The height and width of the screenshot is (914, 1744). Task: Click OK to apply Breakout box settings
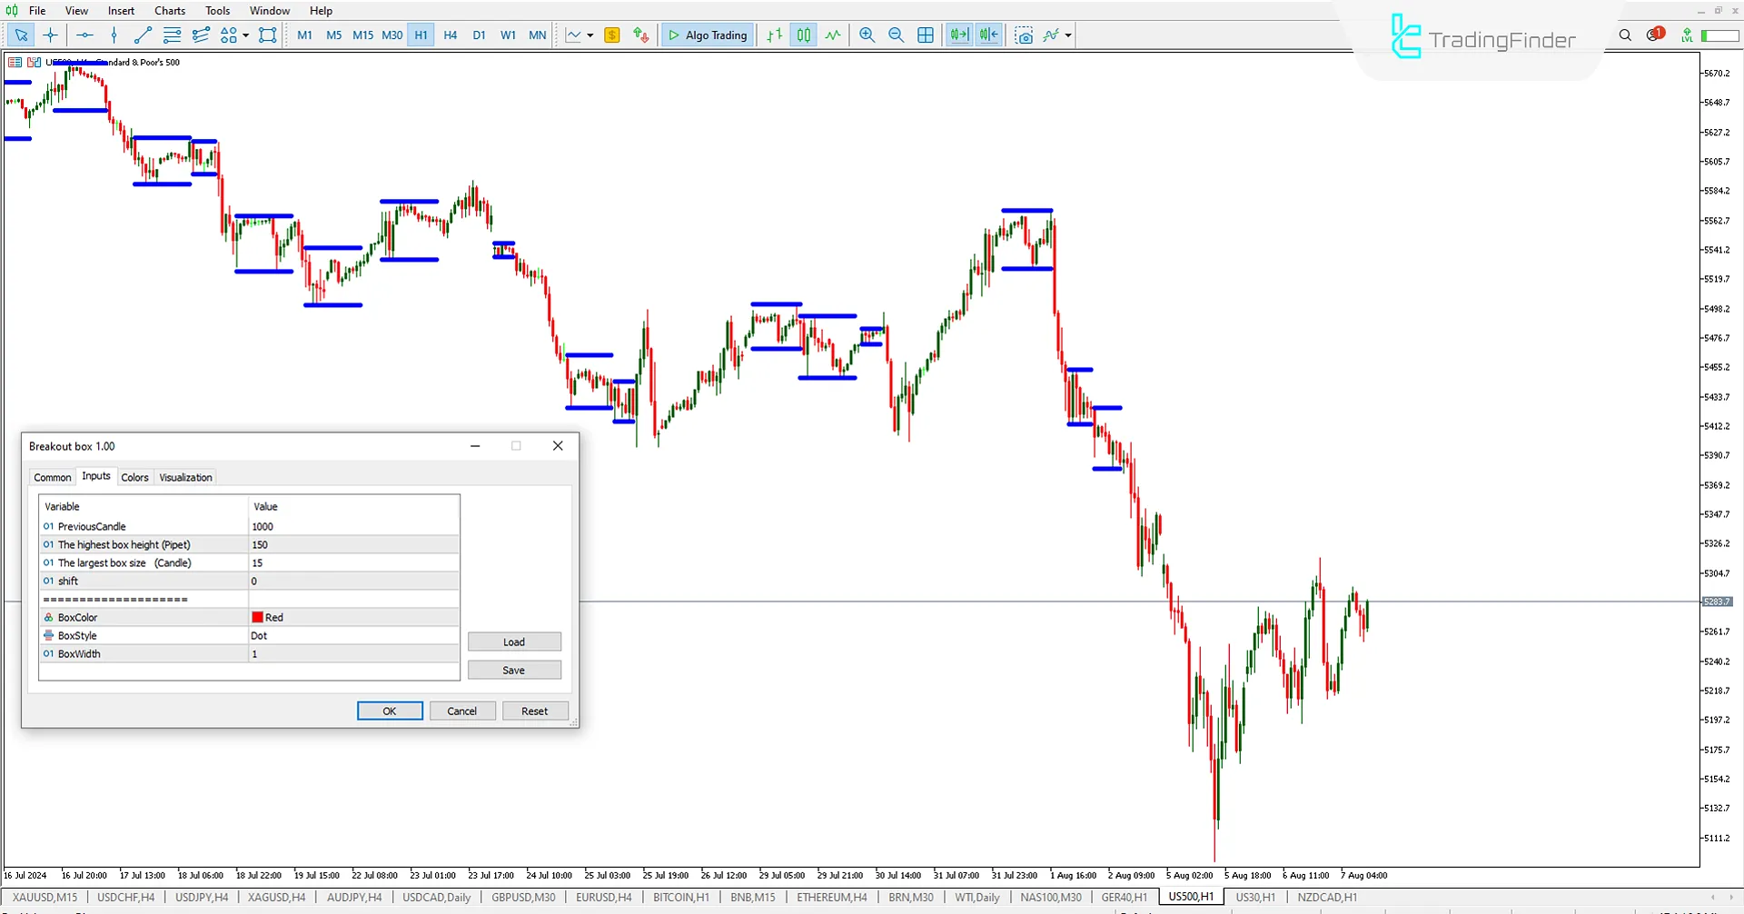pos(390,710)
